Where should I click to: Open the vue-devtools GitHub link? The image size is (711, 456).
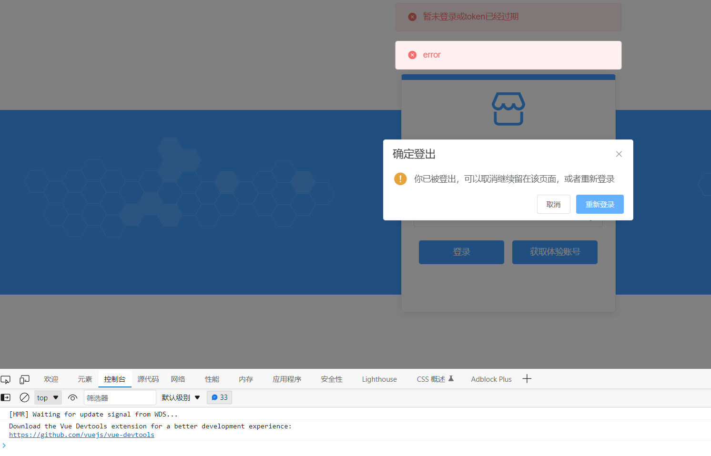tap(81, 435)
